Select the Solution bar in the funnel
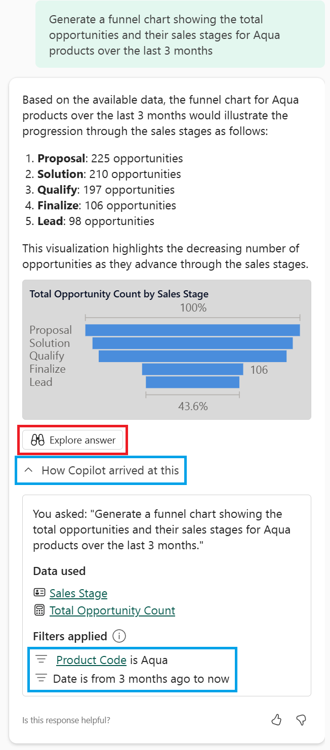Image resolution: width=330 pixels, height=750 pixels. 192,343
